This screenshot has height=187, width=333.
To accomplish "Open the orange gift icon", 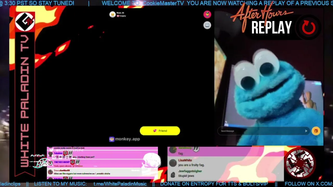I will click(316, 131).
